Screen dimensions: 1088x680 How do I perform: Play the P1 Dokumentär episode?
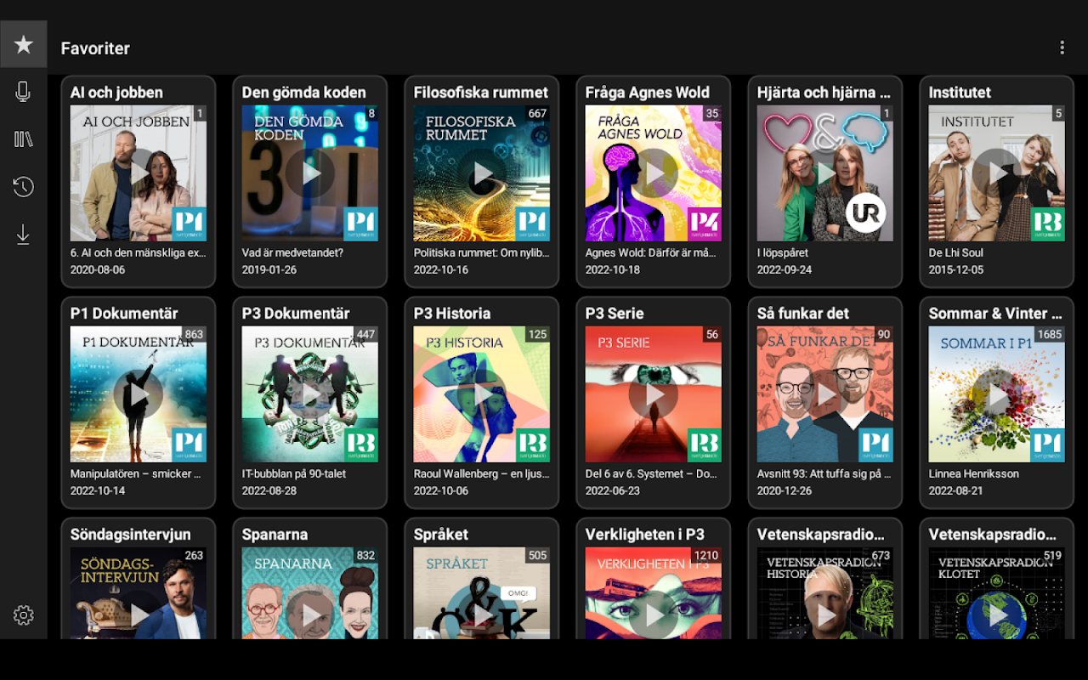(x=139, y=394)
